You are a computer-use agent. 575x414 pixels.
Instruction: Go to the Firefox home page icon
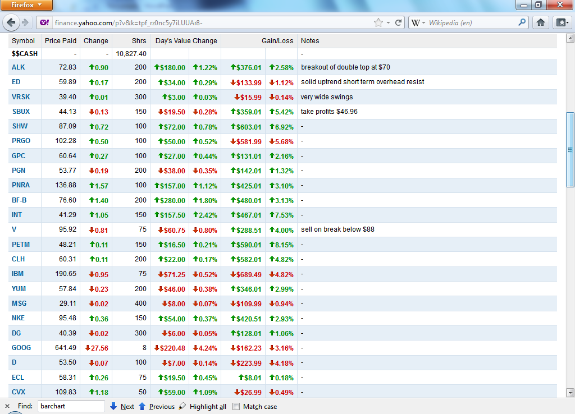(x=541, y=22)
